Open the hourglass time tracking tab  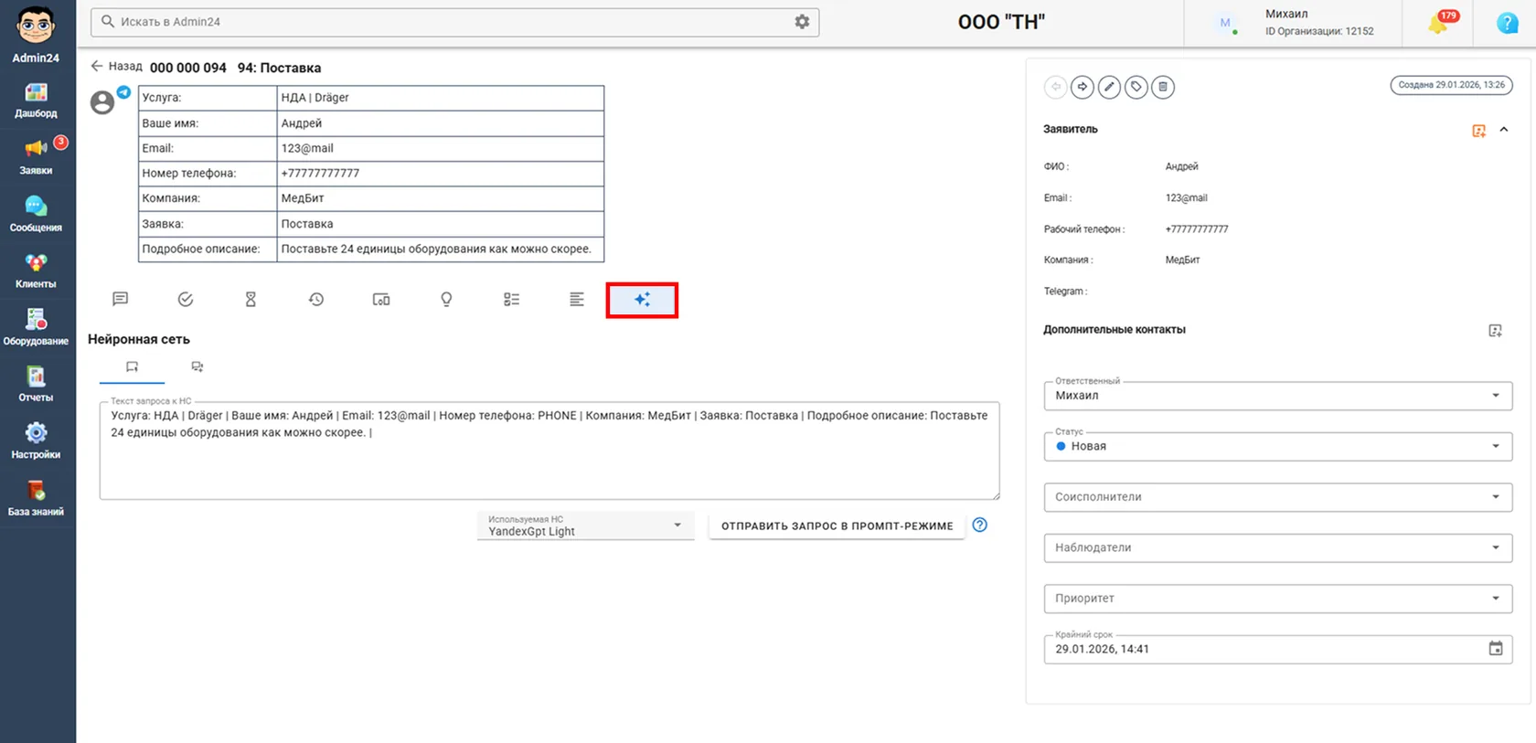pyautogui.click(x=251, y=299)
